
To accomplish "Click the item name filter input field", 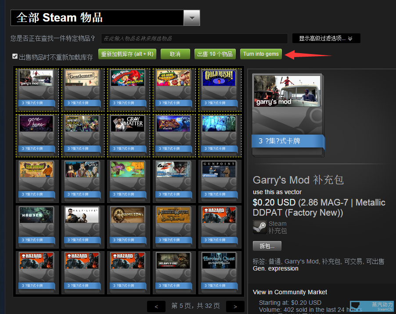I will click(194, 38).
